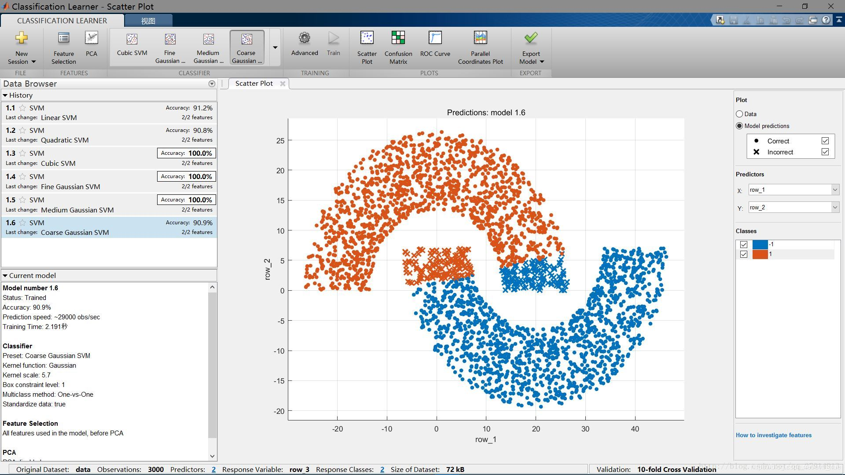Toggle the Incorrect predictions checkbox

(825, 152)
